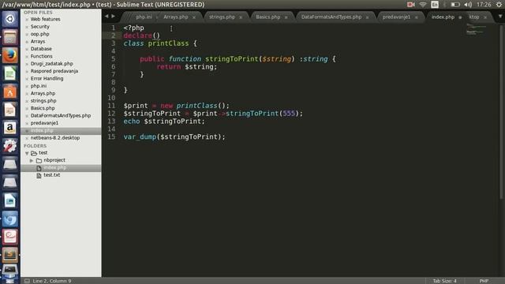Close the Basics.php tab
Viewport: 505px width, 284px height.
point(286,17)
